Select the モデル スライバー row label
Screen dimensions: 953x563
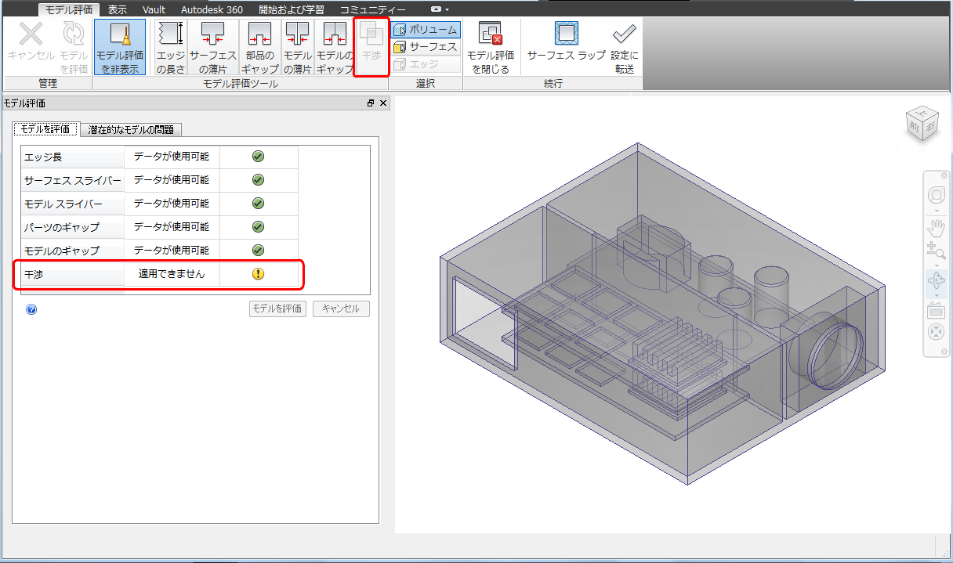coord(72,204)
